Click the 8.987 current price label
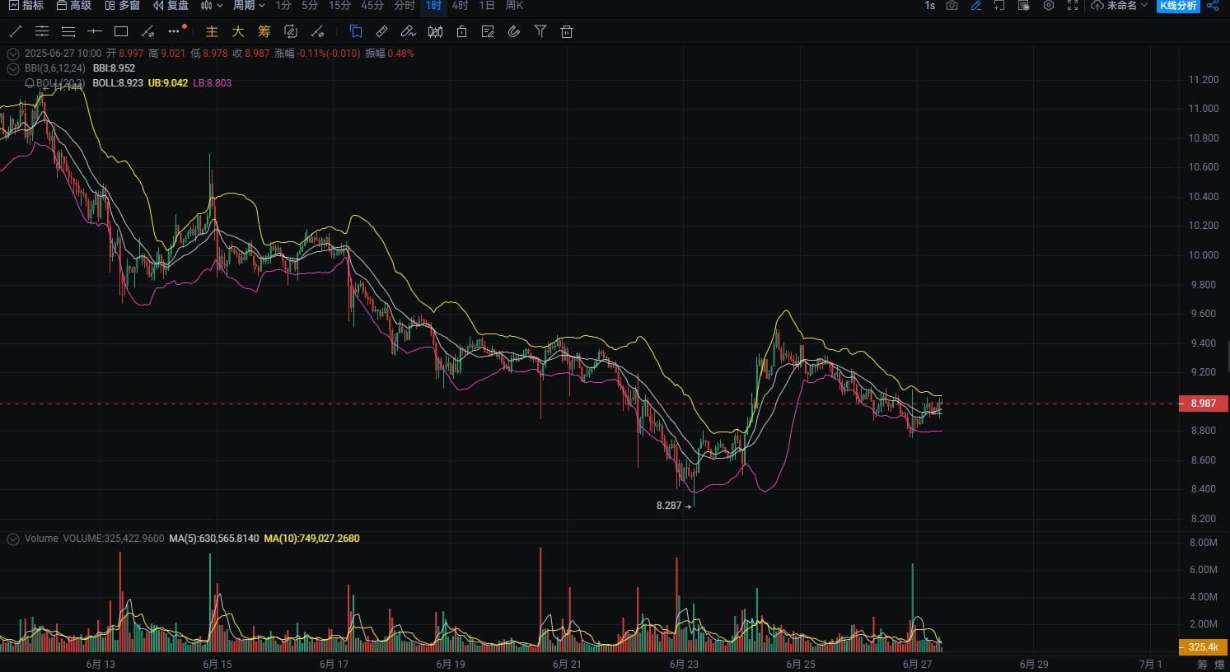 [x=1202, y=404]
